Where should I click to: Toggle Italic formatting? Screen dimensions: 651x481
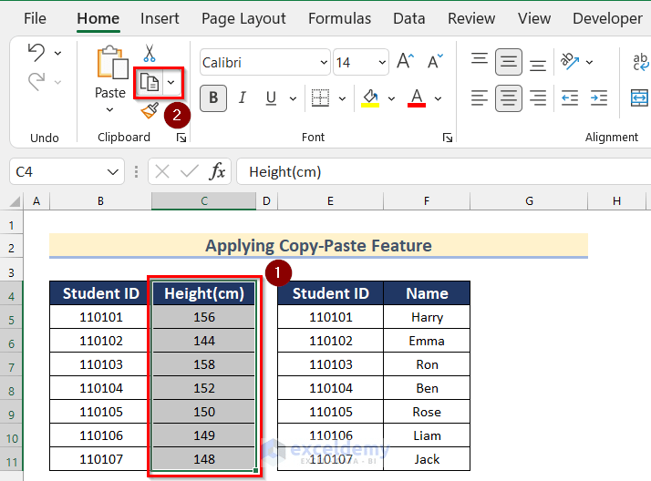coord(242,98)
